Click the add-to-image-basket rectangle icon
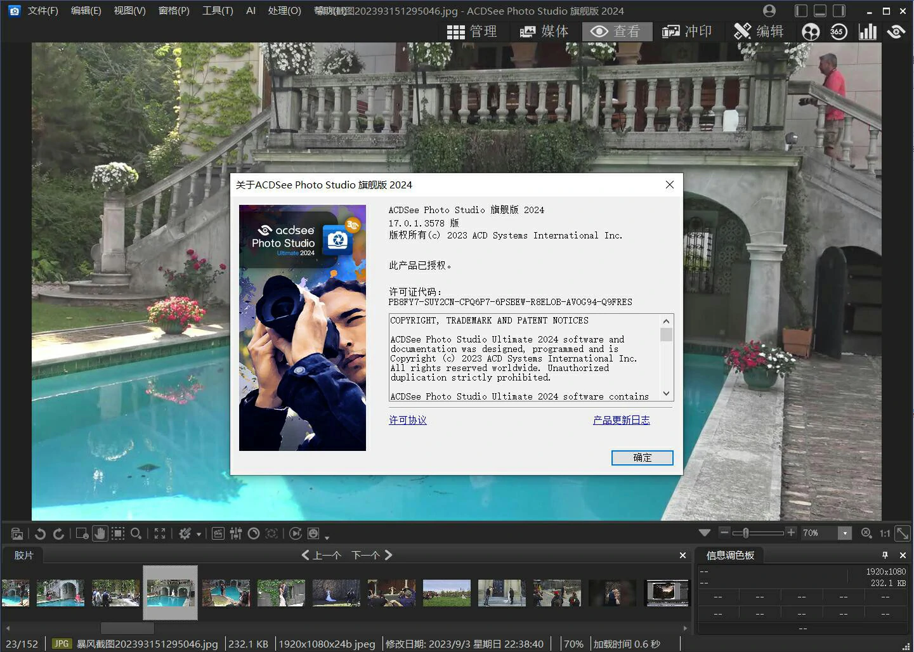 pos(82,533)
